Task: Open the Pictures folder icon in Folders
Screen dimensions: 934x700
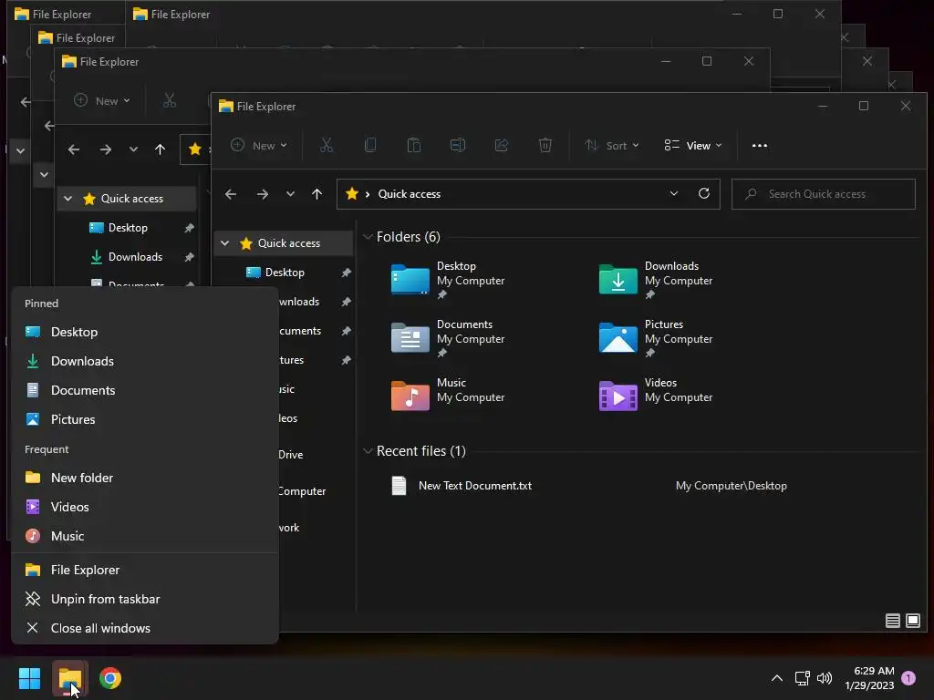Action: (x=617, y=337)
